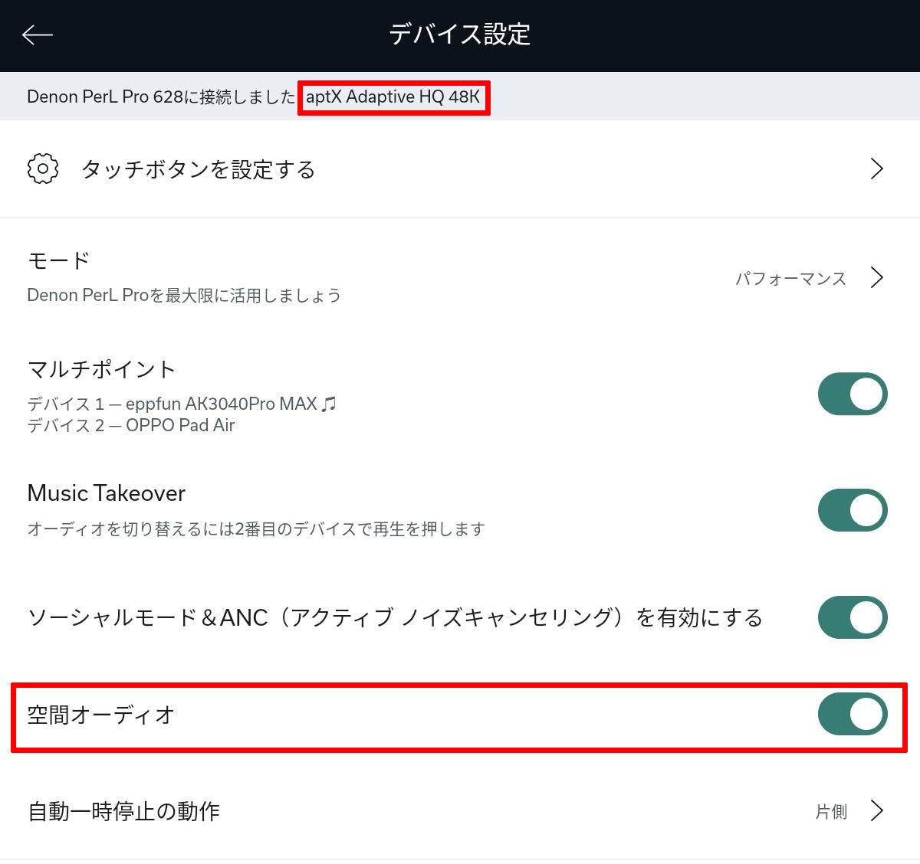Click the music note icon after eppfun AK3040Pro MAX
The width and height of the screenshot is (920, 864).
(329, 403)
